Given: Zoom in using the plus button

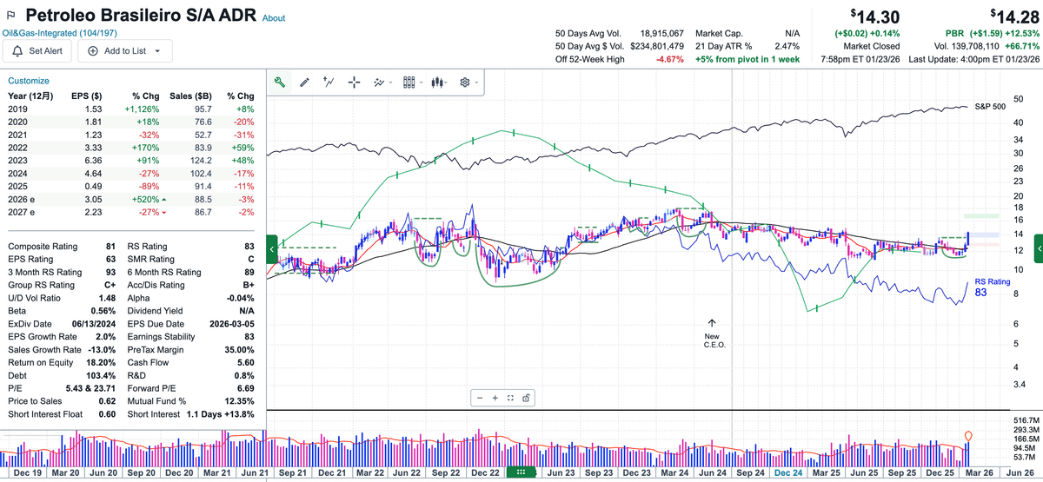Looking at the screenshot, I should (x=495, y=398).
